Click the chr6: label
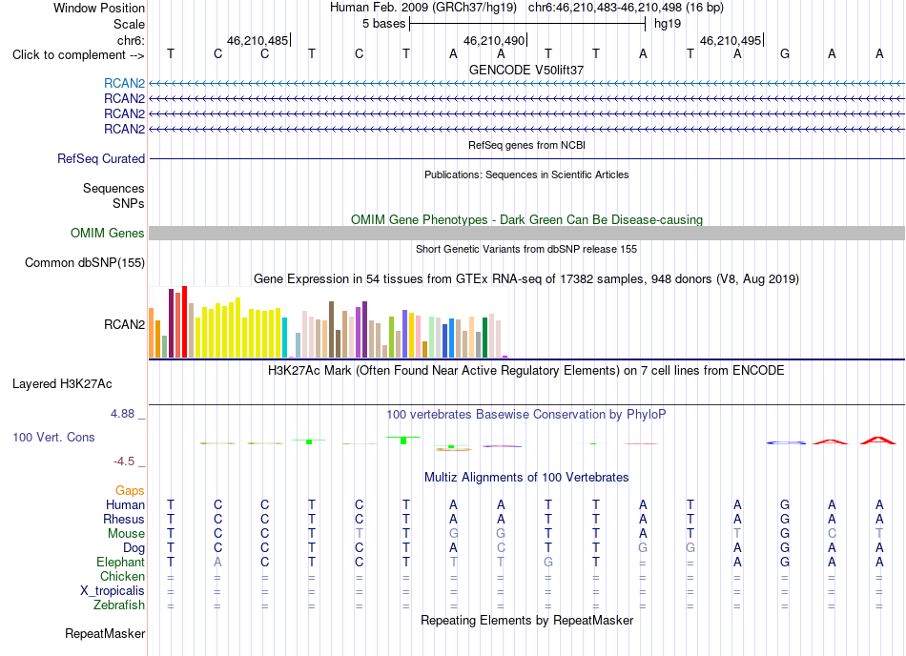Screen dimensions: 906x656 (132, 40)
